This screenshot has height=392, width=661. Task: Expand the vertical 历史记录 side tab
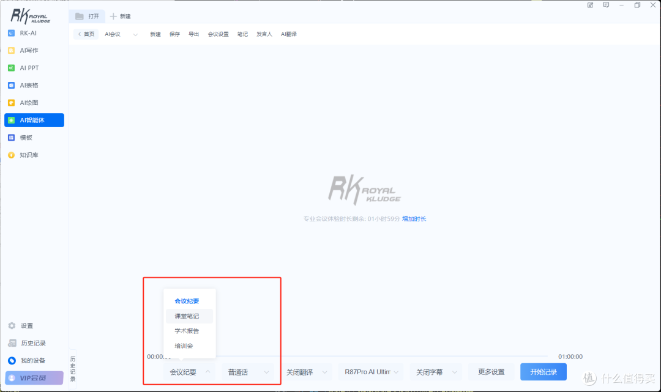point(72,368)
